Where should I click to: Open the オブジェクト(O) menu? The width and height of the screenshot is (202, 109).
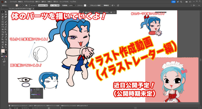coord(29,2)
